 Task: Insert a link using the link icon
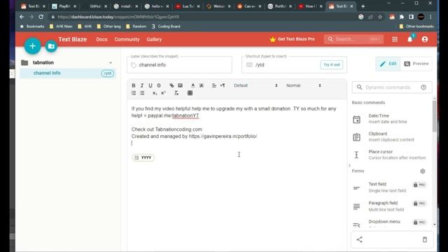171,85
